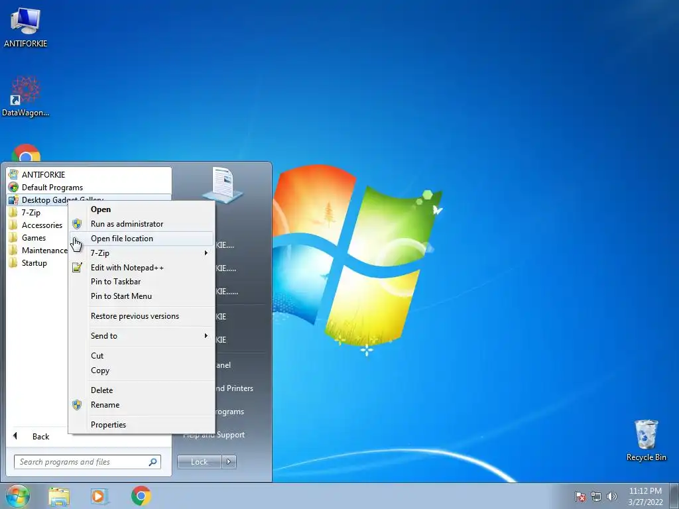Click the search magnifier icon
Image resolution: width=679 pixels, height=509 pixels.
[x=153, y=462]
